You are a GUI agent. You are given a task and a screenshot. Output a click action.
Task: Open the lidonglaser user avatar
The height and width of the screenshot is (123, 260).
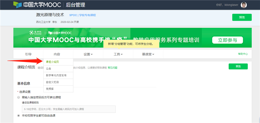243,5
